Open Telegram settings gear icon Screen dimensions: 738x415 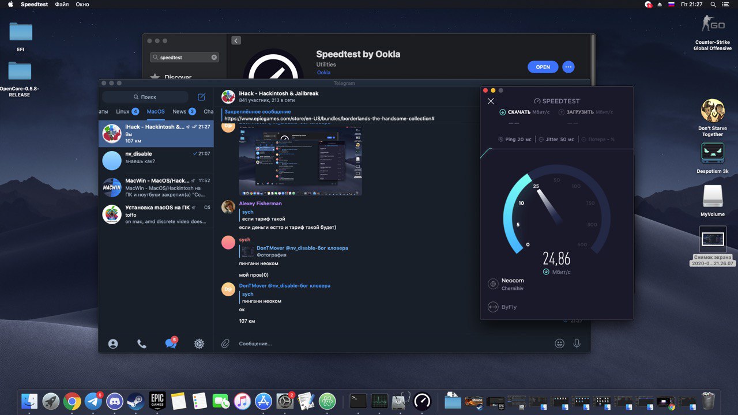point(199,344)
